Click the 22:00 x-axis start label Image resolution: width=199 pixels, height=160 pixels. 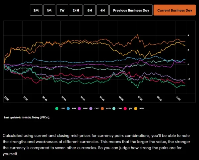point(6,99)
